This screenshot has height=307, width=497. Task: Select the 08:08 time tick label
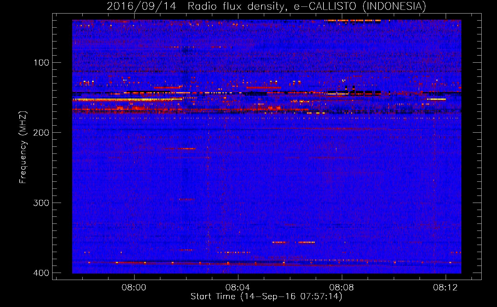point(342,288)
